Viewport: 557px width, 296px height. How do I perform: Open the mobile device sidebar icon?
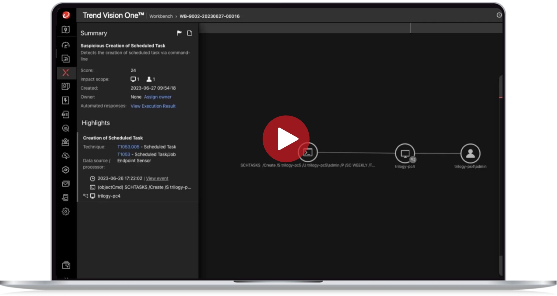(65, 198)
